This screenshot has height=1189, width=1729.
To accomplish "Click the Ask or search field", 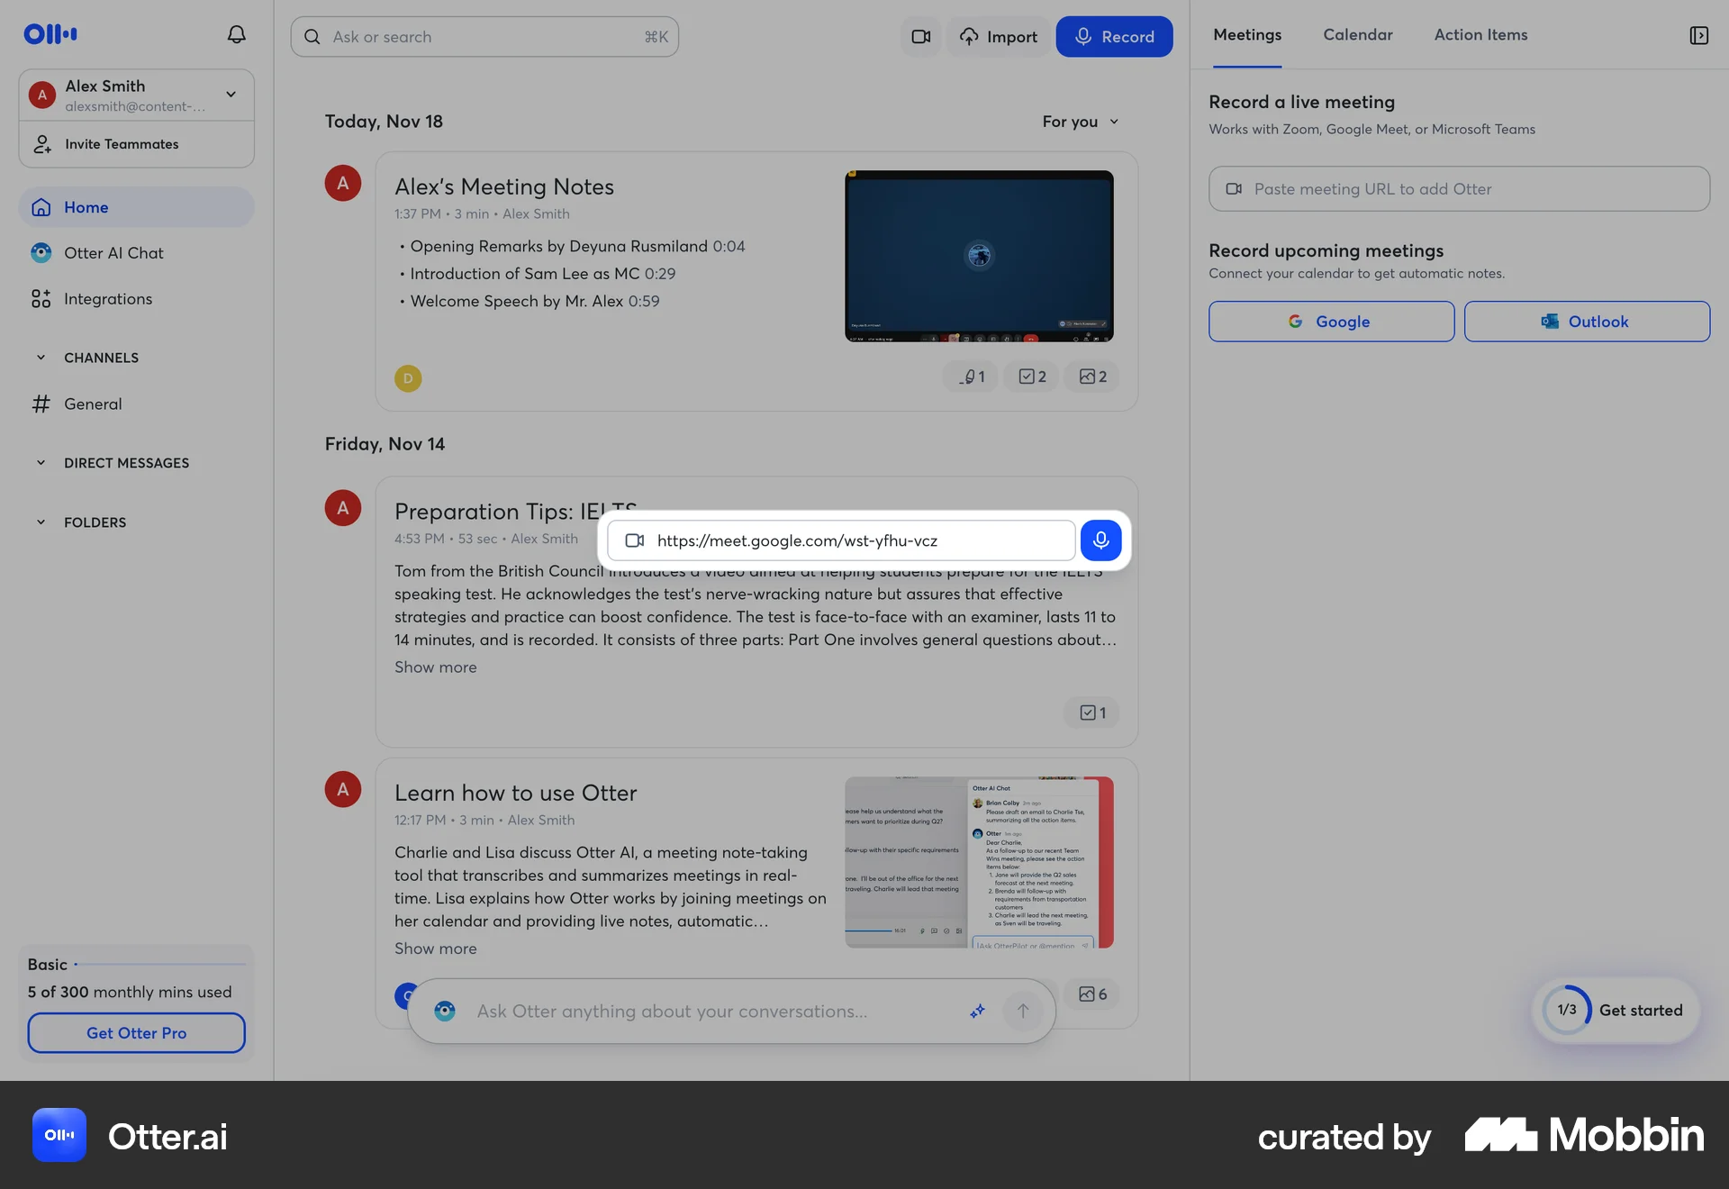I will (x=484, y=37).
